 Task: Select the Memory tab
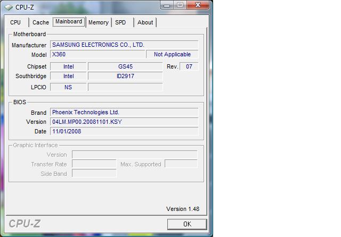(x=98, y=22)
